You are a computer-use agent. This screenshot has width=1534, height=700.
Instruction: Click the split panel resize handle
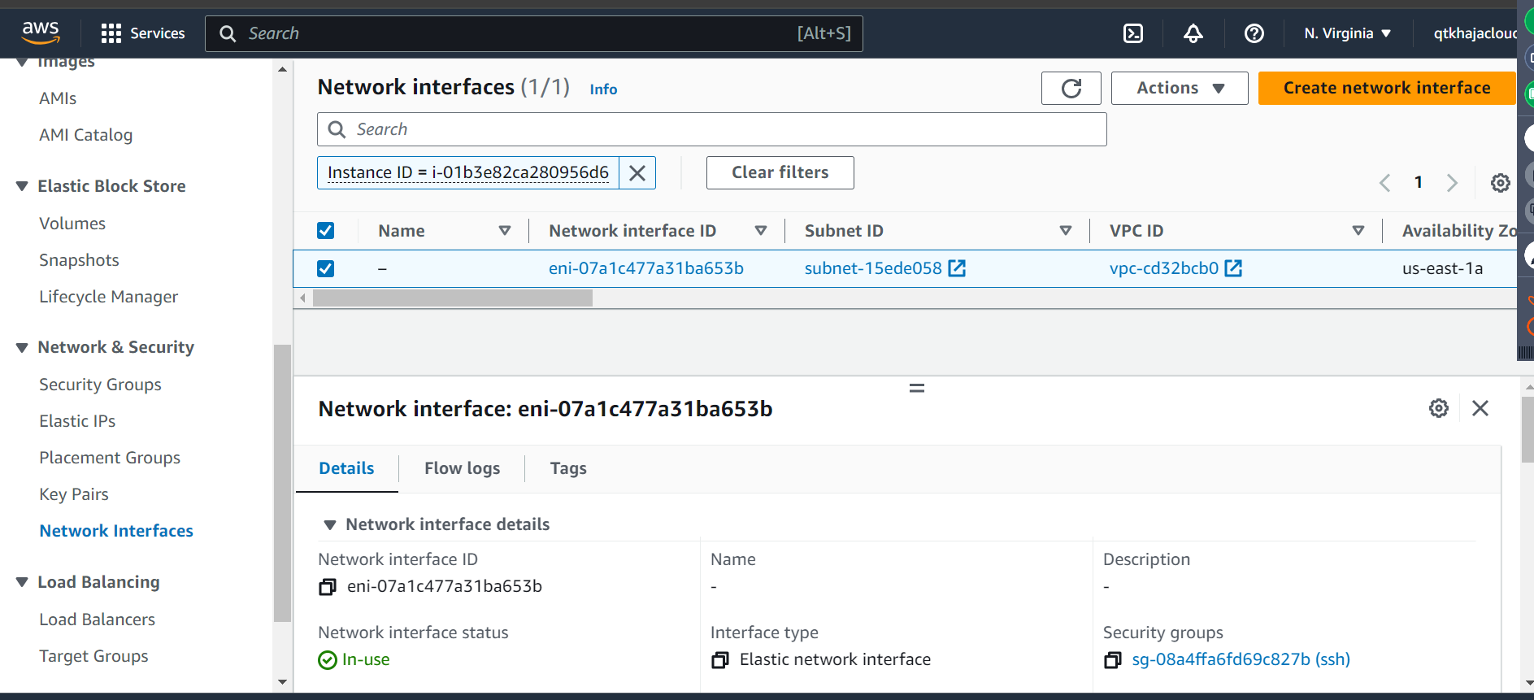point(916,389)
